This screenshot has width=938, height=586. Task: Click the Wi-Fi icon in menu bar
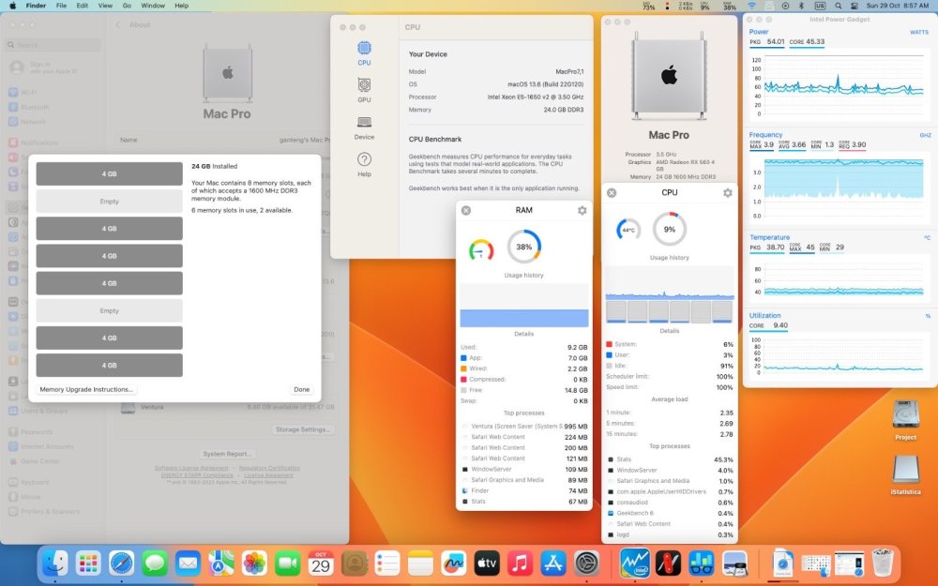point(751,6)
